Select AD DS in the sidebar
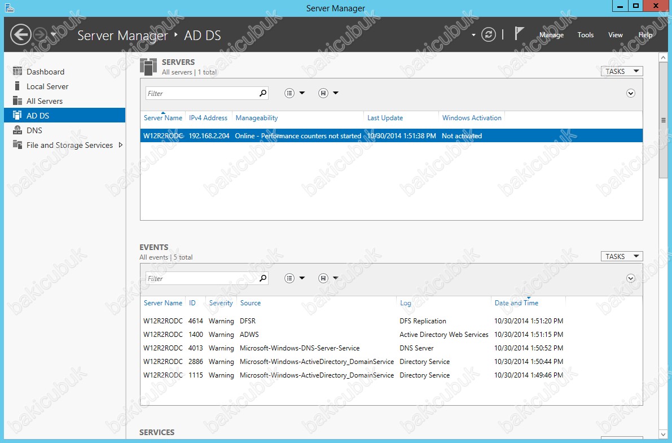 [65, 115]
